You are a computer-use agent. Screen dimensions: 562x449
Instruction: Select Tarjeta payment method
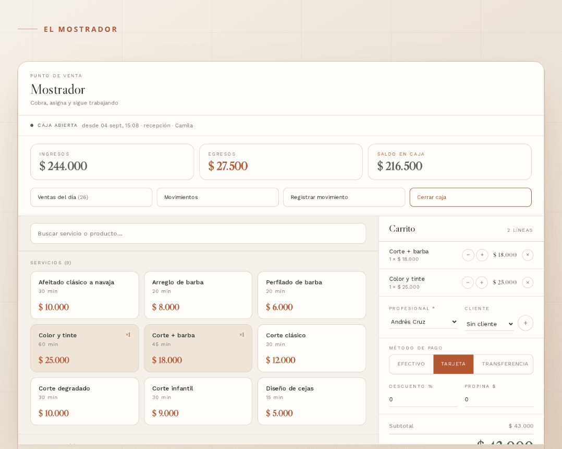tap(454, 364)
